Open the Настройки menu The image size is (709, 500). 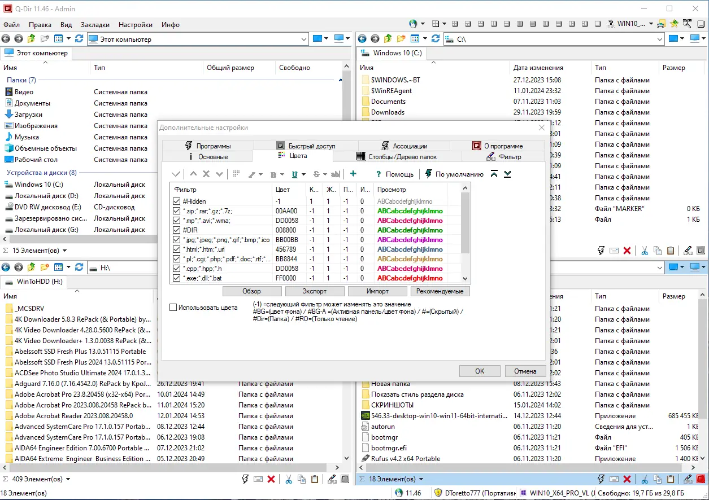click(x=135, y=25)
